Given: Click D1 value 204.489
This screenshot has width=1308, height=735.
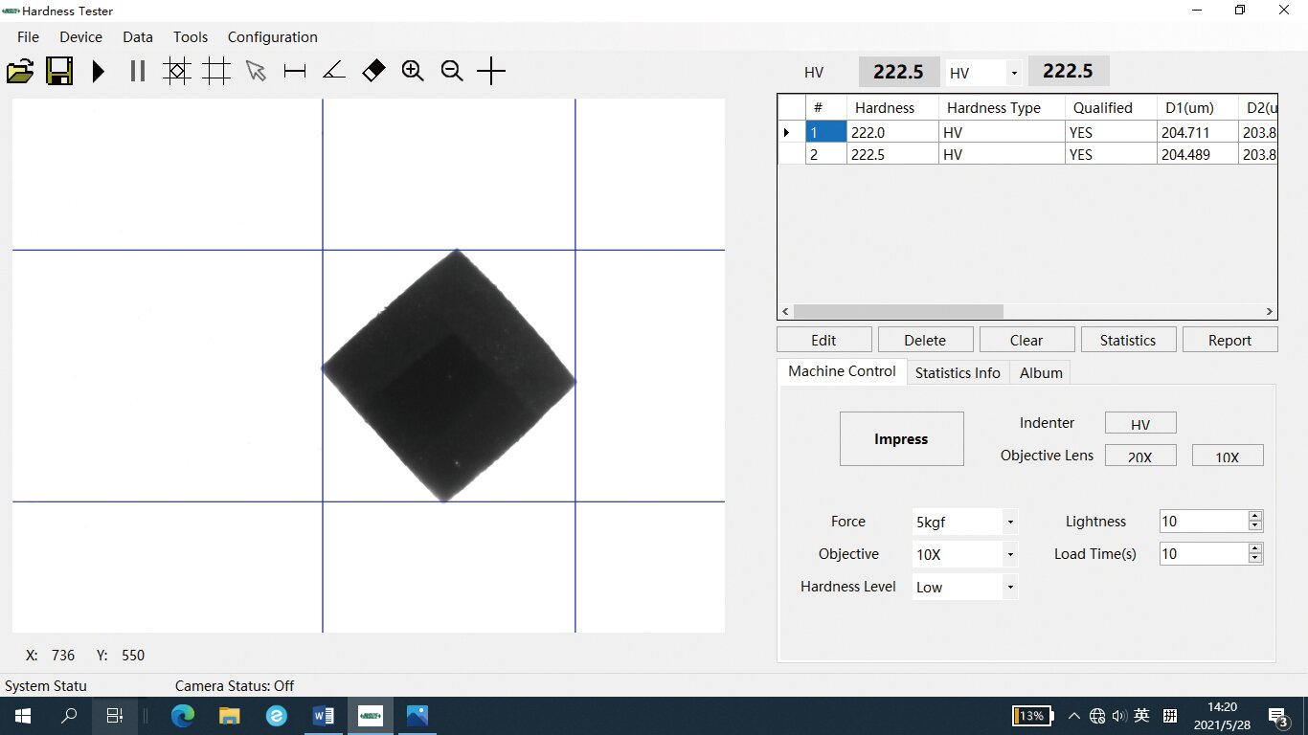Looking at the screenshot, I should click(1197, 155).
